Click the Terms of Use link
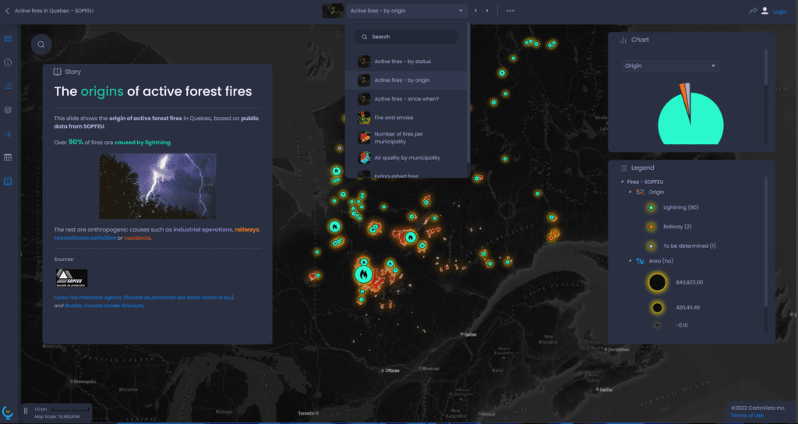 point(747,415)
